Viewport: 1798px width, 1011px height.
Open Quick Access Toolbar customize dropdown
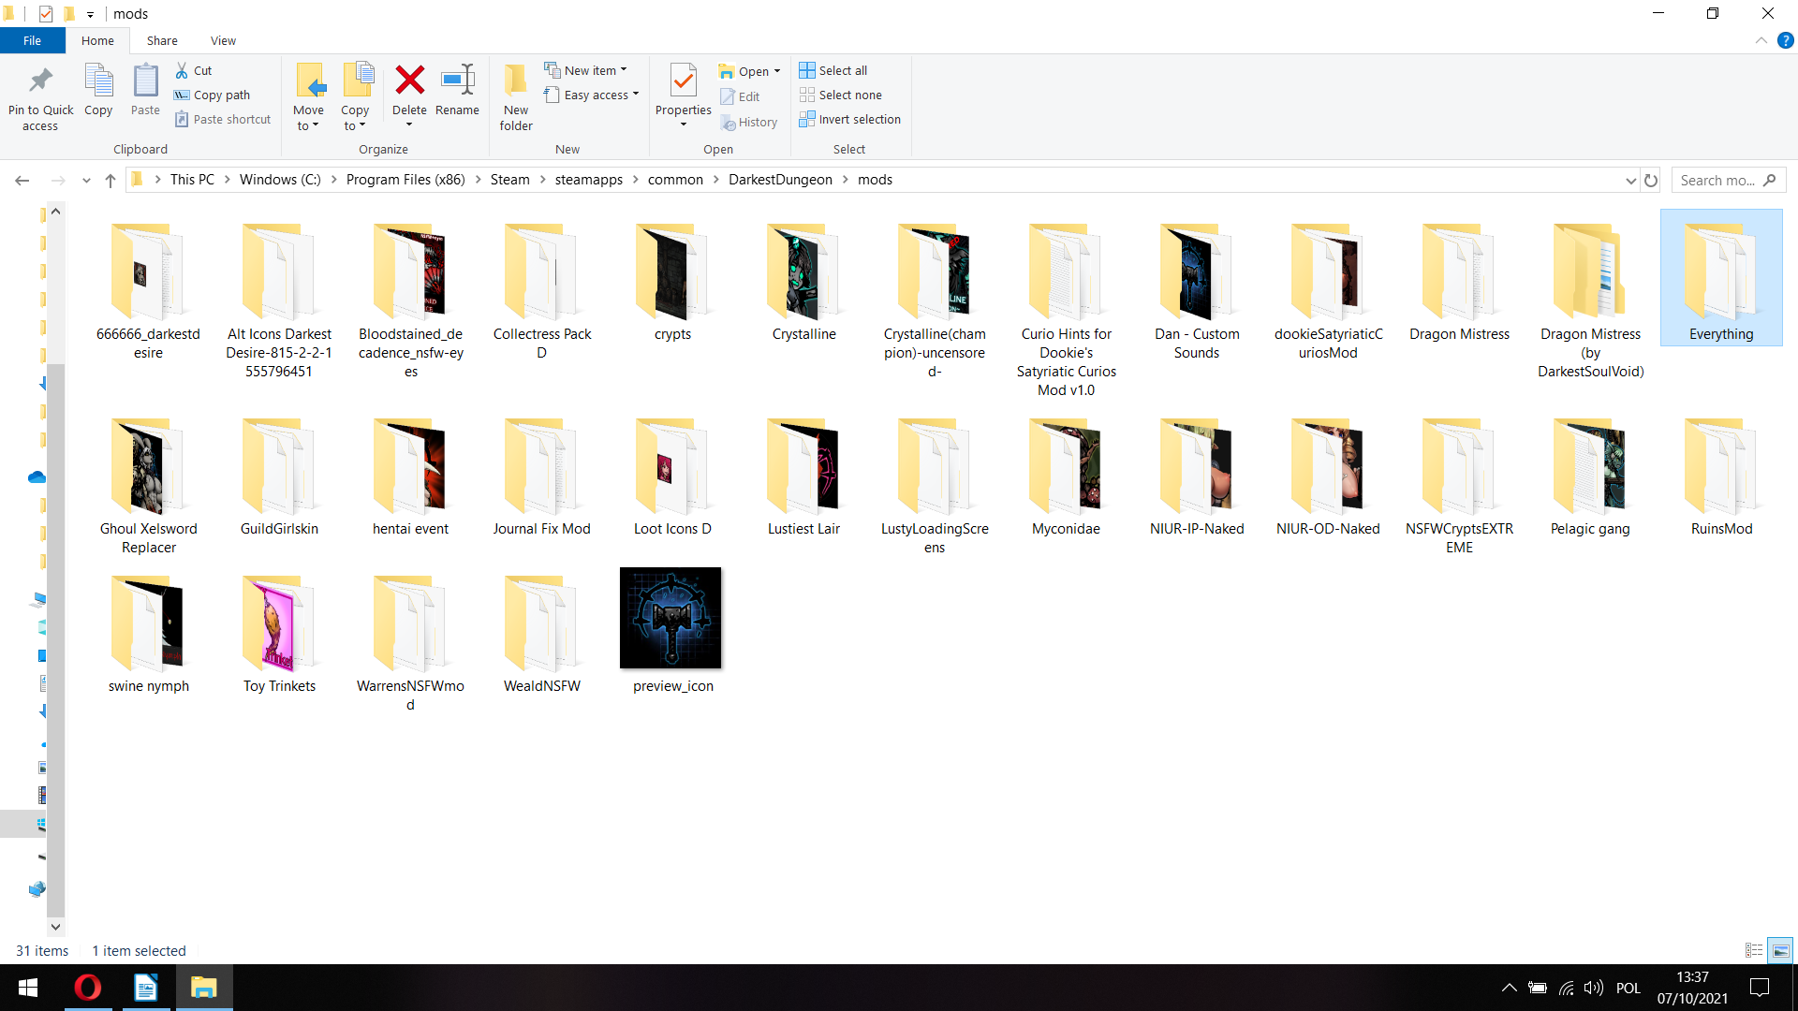[90, 14]
